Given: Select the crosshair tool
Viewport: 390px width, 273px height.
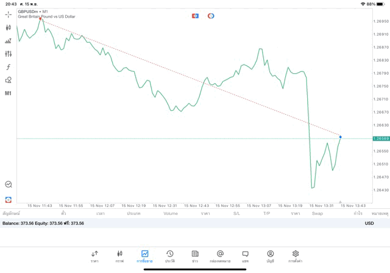Looking at the screenshot, I should pos(9,14).
